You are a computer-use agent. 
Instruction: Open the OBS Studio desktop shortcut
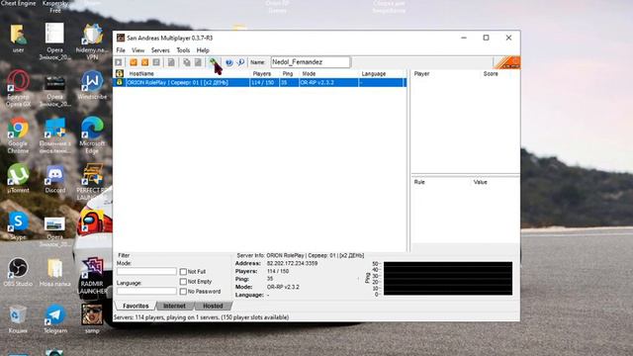(18, 273)
